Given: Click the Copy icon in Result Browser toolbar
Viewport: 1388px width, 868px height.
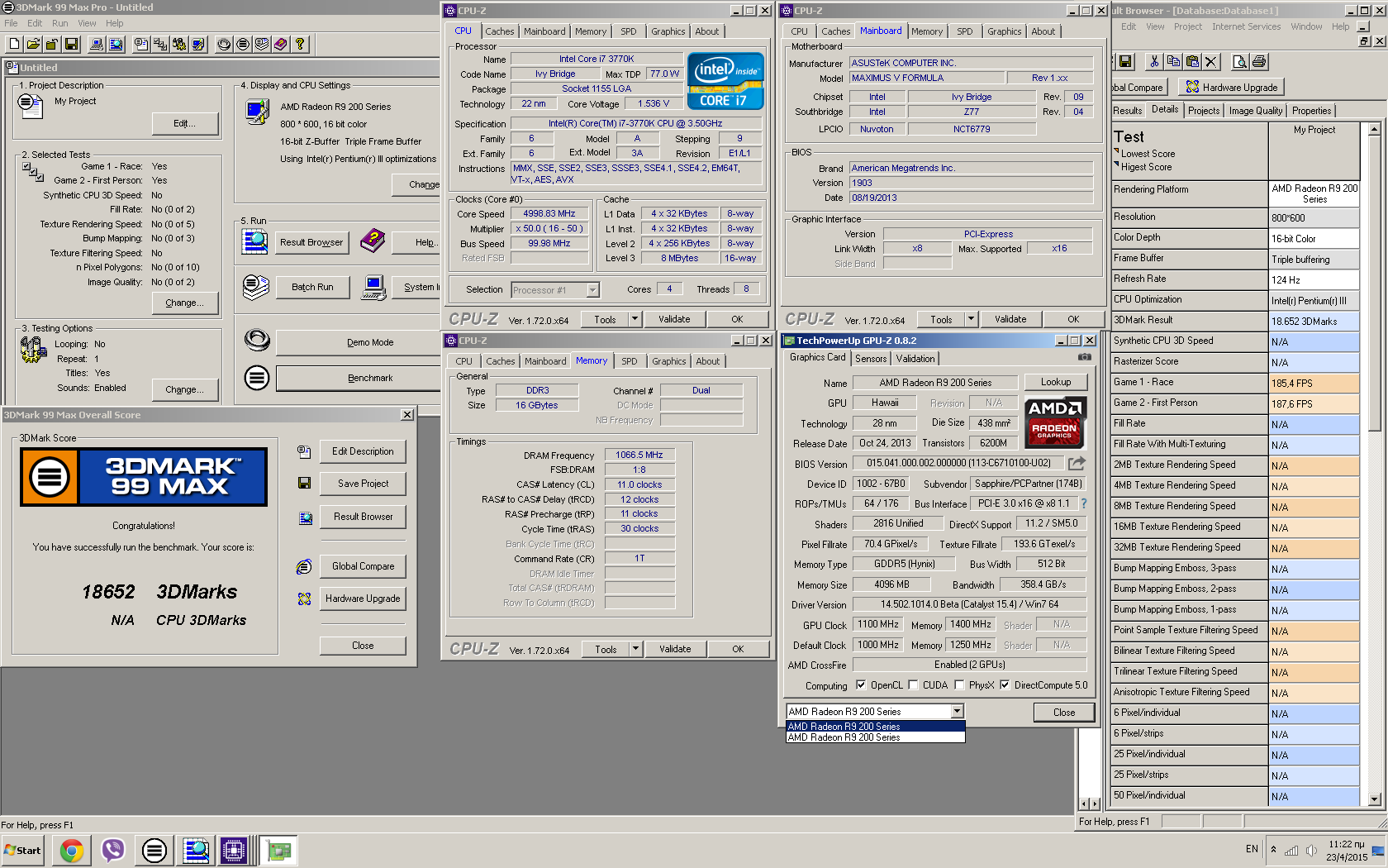Looking at the screenshot, I should pos(1173,61).
